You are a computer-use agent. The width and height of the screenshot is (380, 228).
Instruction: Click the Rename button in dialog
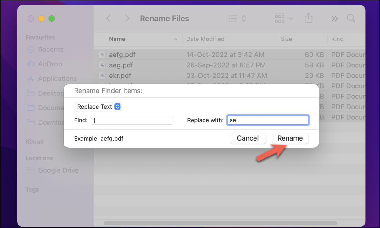click(290, 138)
